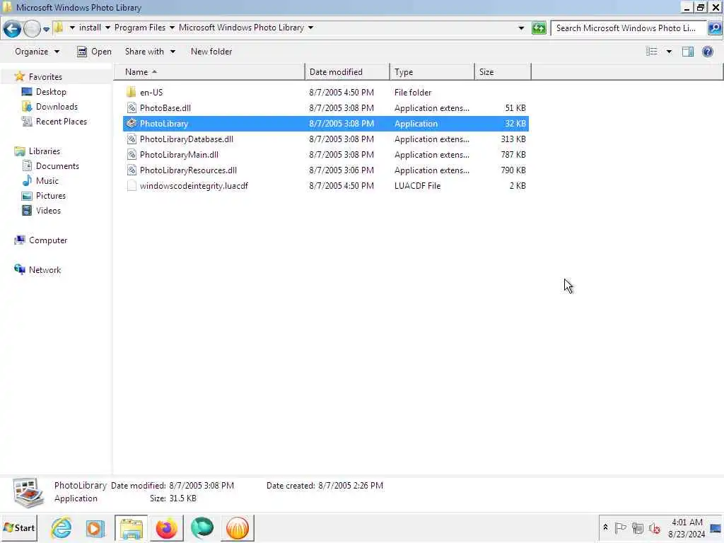This screenshot has height=543, width=724.
Task: Open the address bar history dropdown
Action: coord(521,28)
